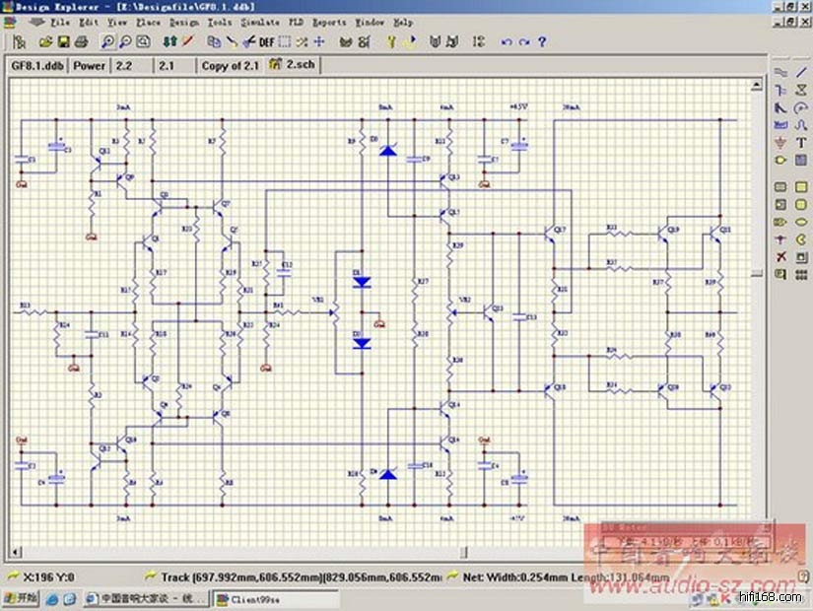The width and height of the screenshot is (813, 611).
Task: Select the GF8.1.ddb document tab
Action: click(35, 66)
